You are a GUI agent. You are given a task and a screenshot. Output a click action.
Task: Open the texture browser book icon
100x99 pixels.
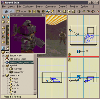[x=52, y=11]
